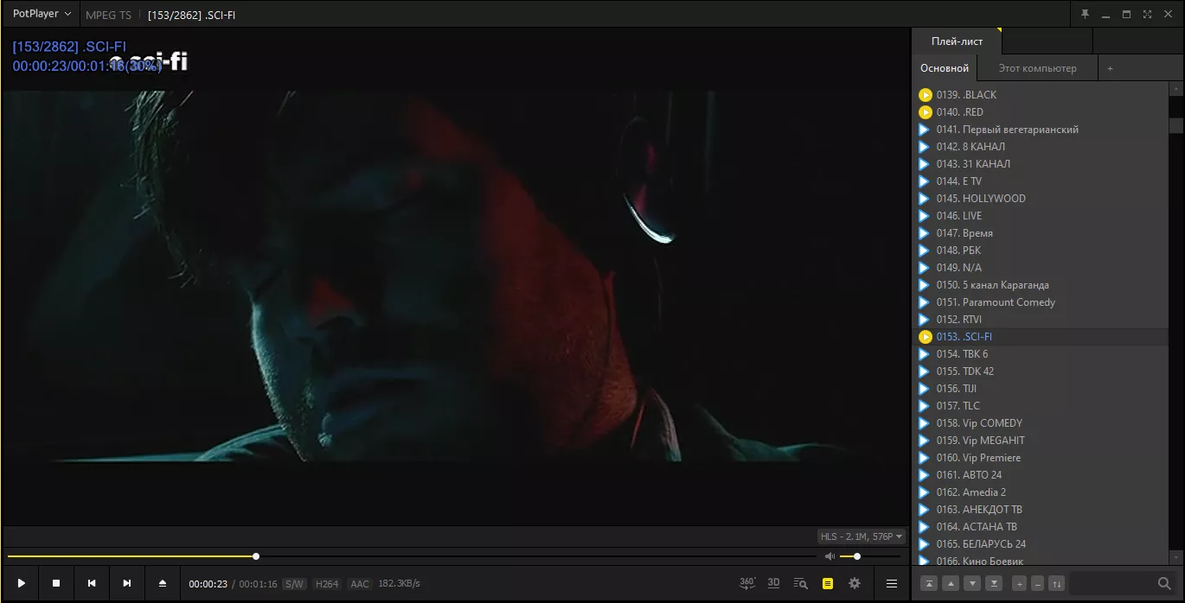
Task: Toggle 3D video mode
Action: point(774,583)
